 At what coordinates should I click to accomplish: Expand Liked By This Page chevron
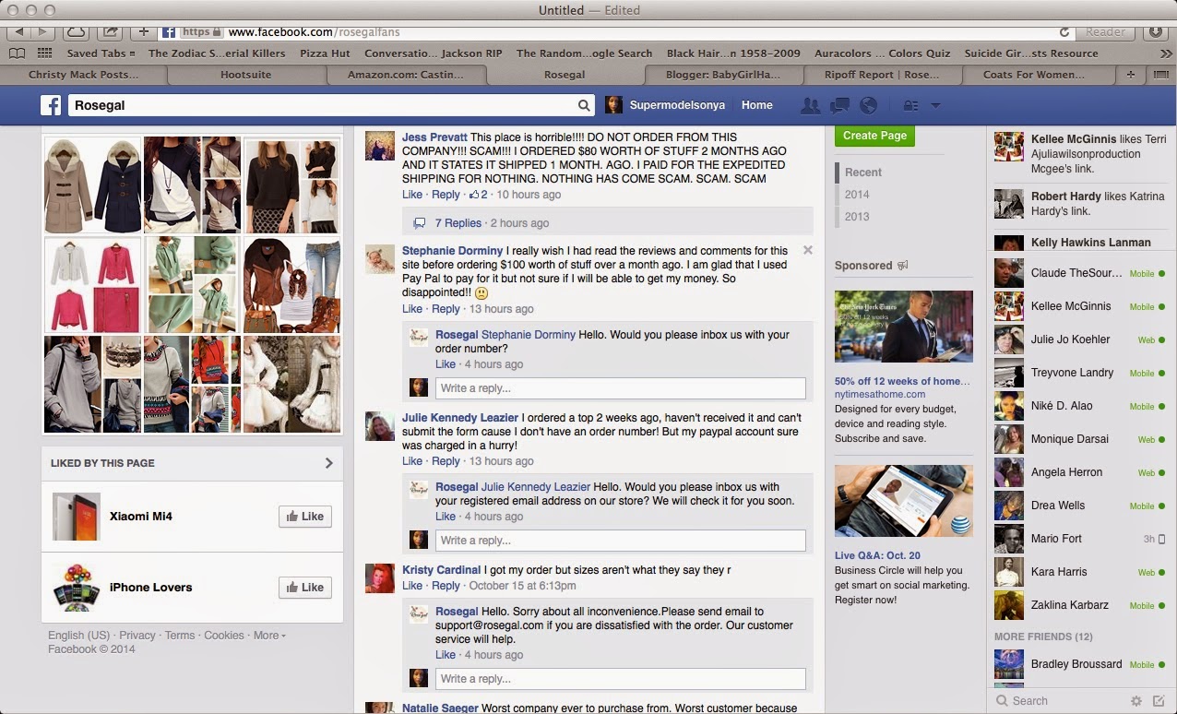pyautogui.click(x=328, y=463)
